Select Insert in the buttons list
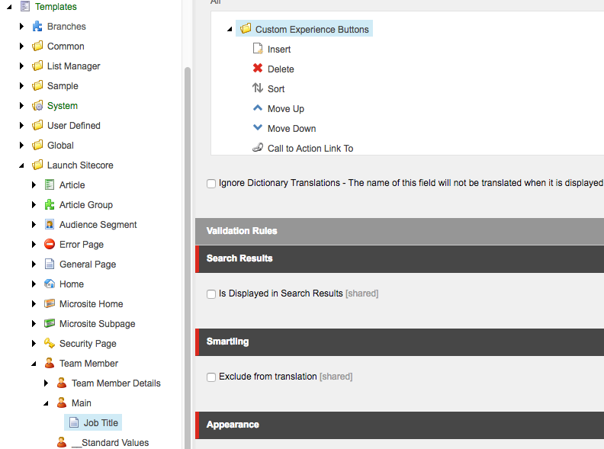604x449 pixels. [279, 50]
